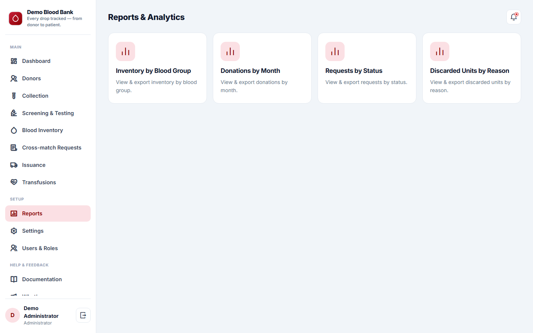Open the Issuance page
This screenshot has width=533, height=333.
[48, 165]
